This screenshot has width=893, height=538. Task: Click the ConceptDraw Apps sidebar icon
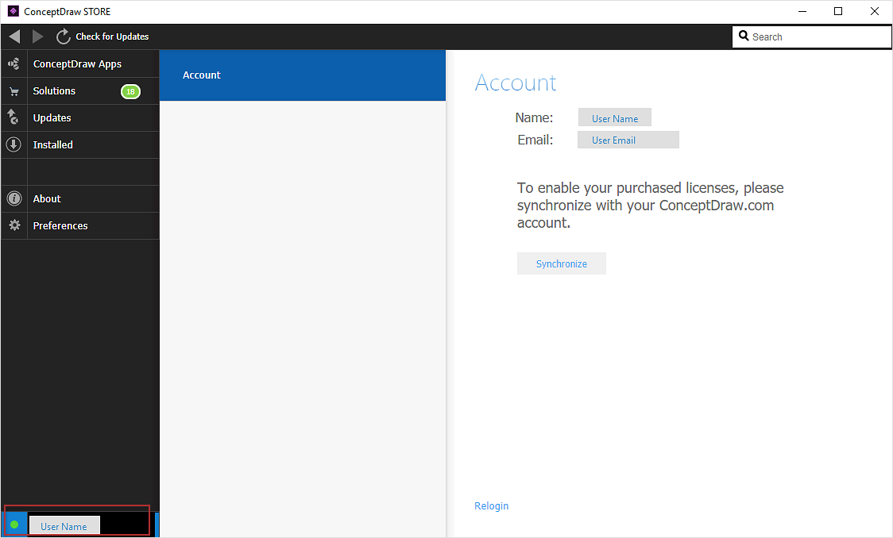[14, 63]
